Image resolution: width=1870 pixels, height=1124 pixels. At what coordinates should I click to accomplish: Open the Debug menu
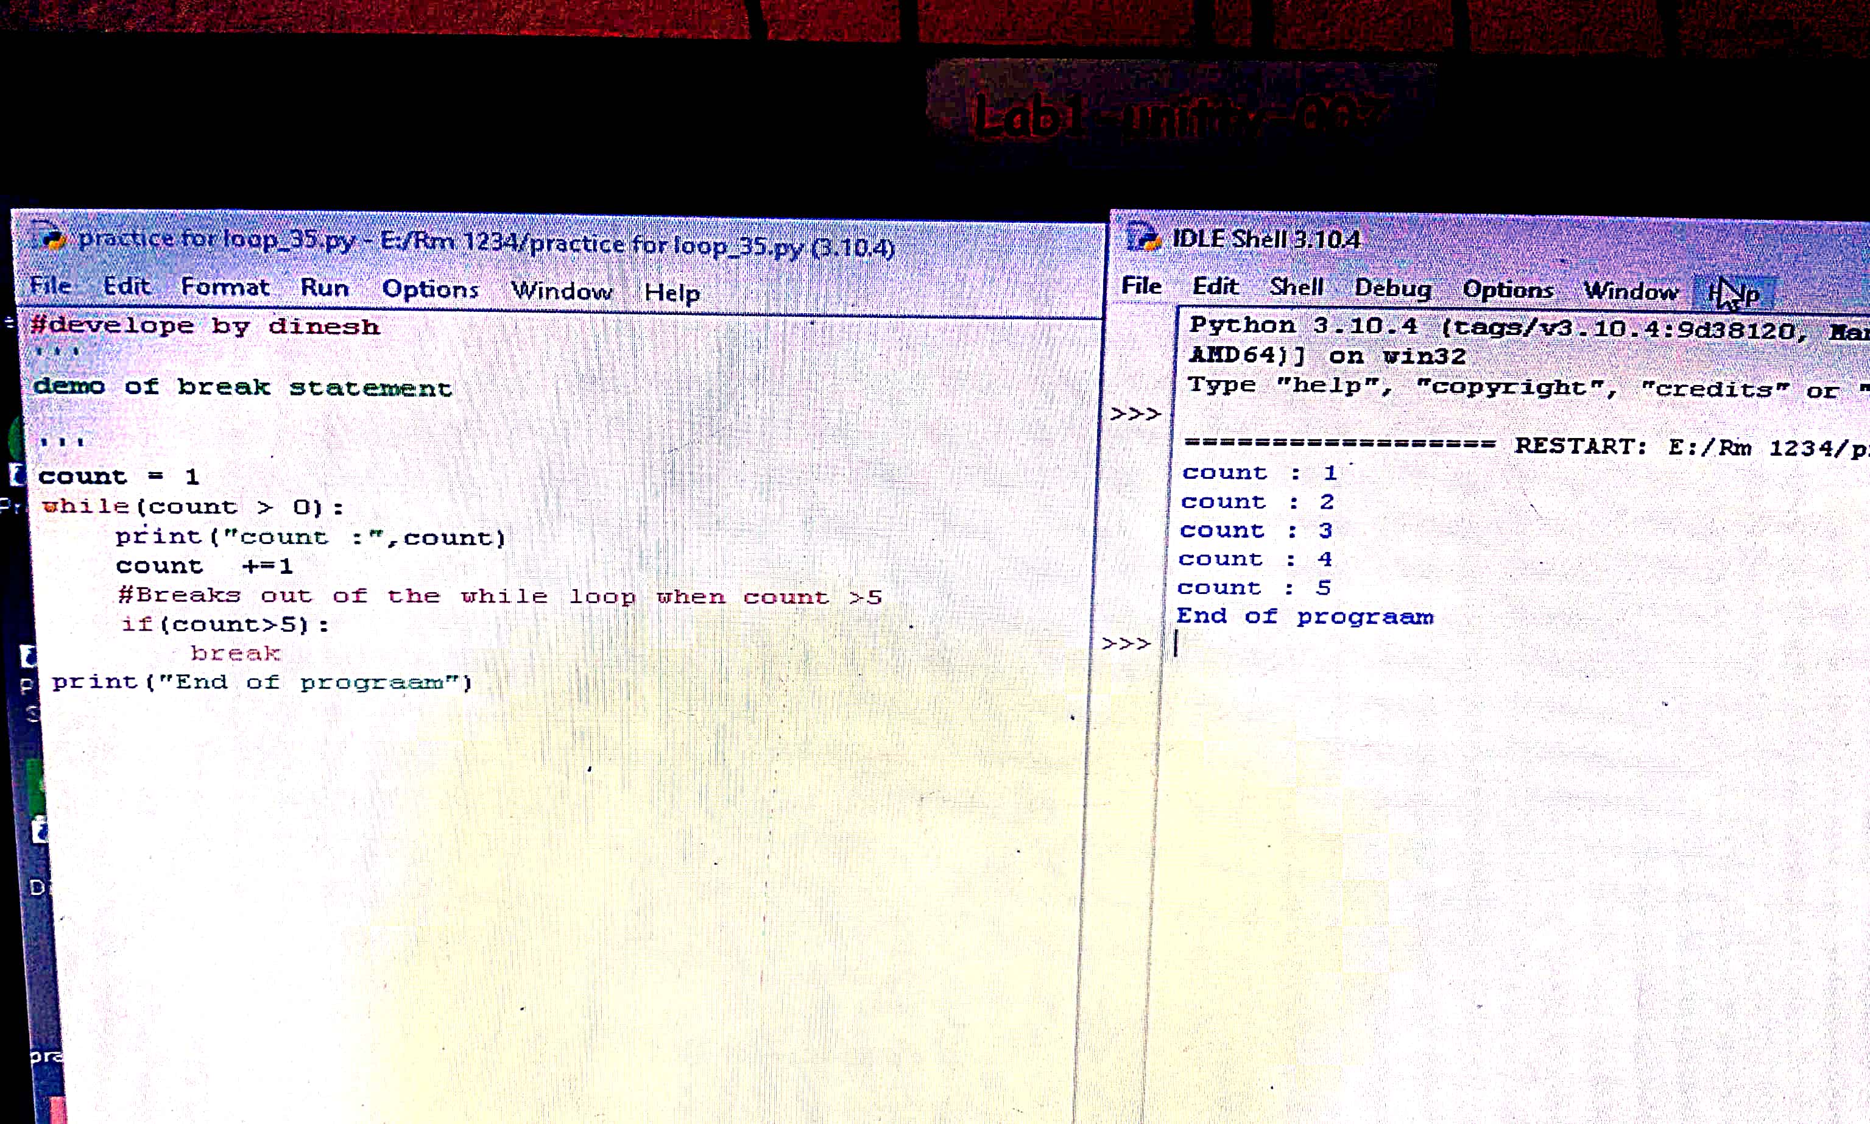coord(1392,288)
